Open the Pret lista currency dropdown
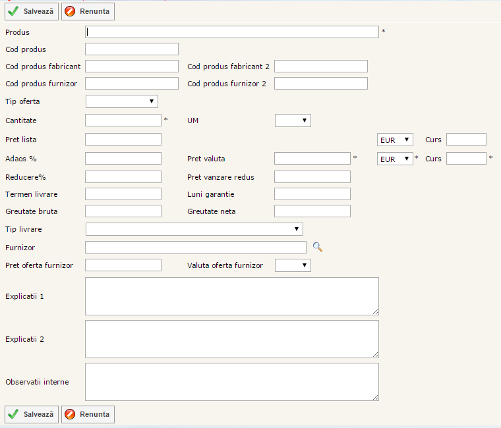This screenshot has width=501, height=428. click(395, 140)
